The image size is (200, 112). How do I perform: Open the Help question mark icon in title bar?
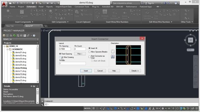(x=176, y=3)
